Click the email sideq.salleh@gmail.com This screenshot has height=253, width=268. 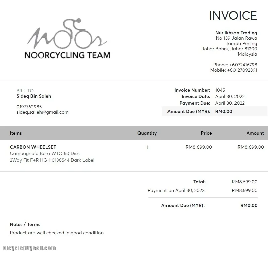point(43,112)
